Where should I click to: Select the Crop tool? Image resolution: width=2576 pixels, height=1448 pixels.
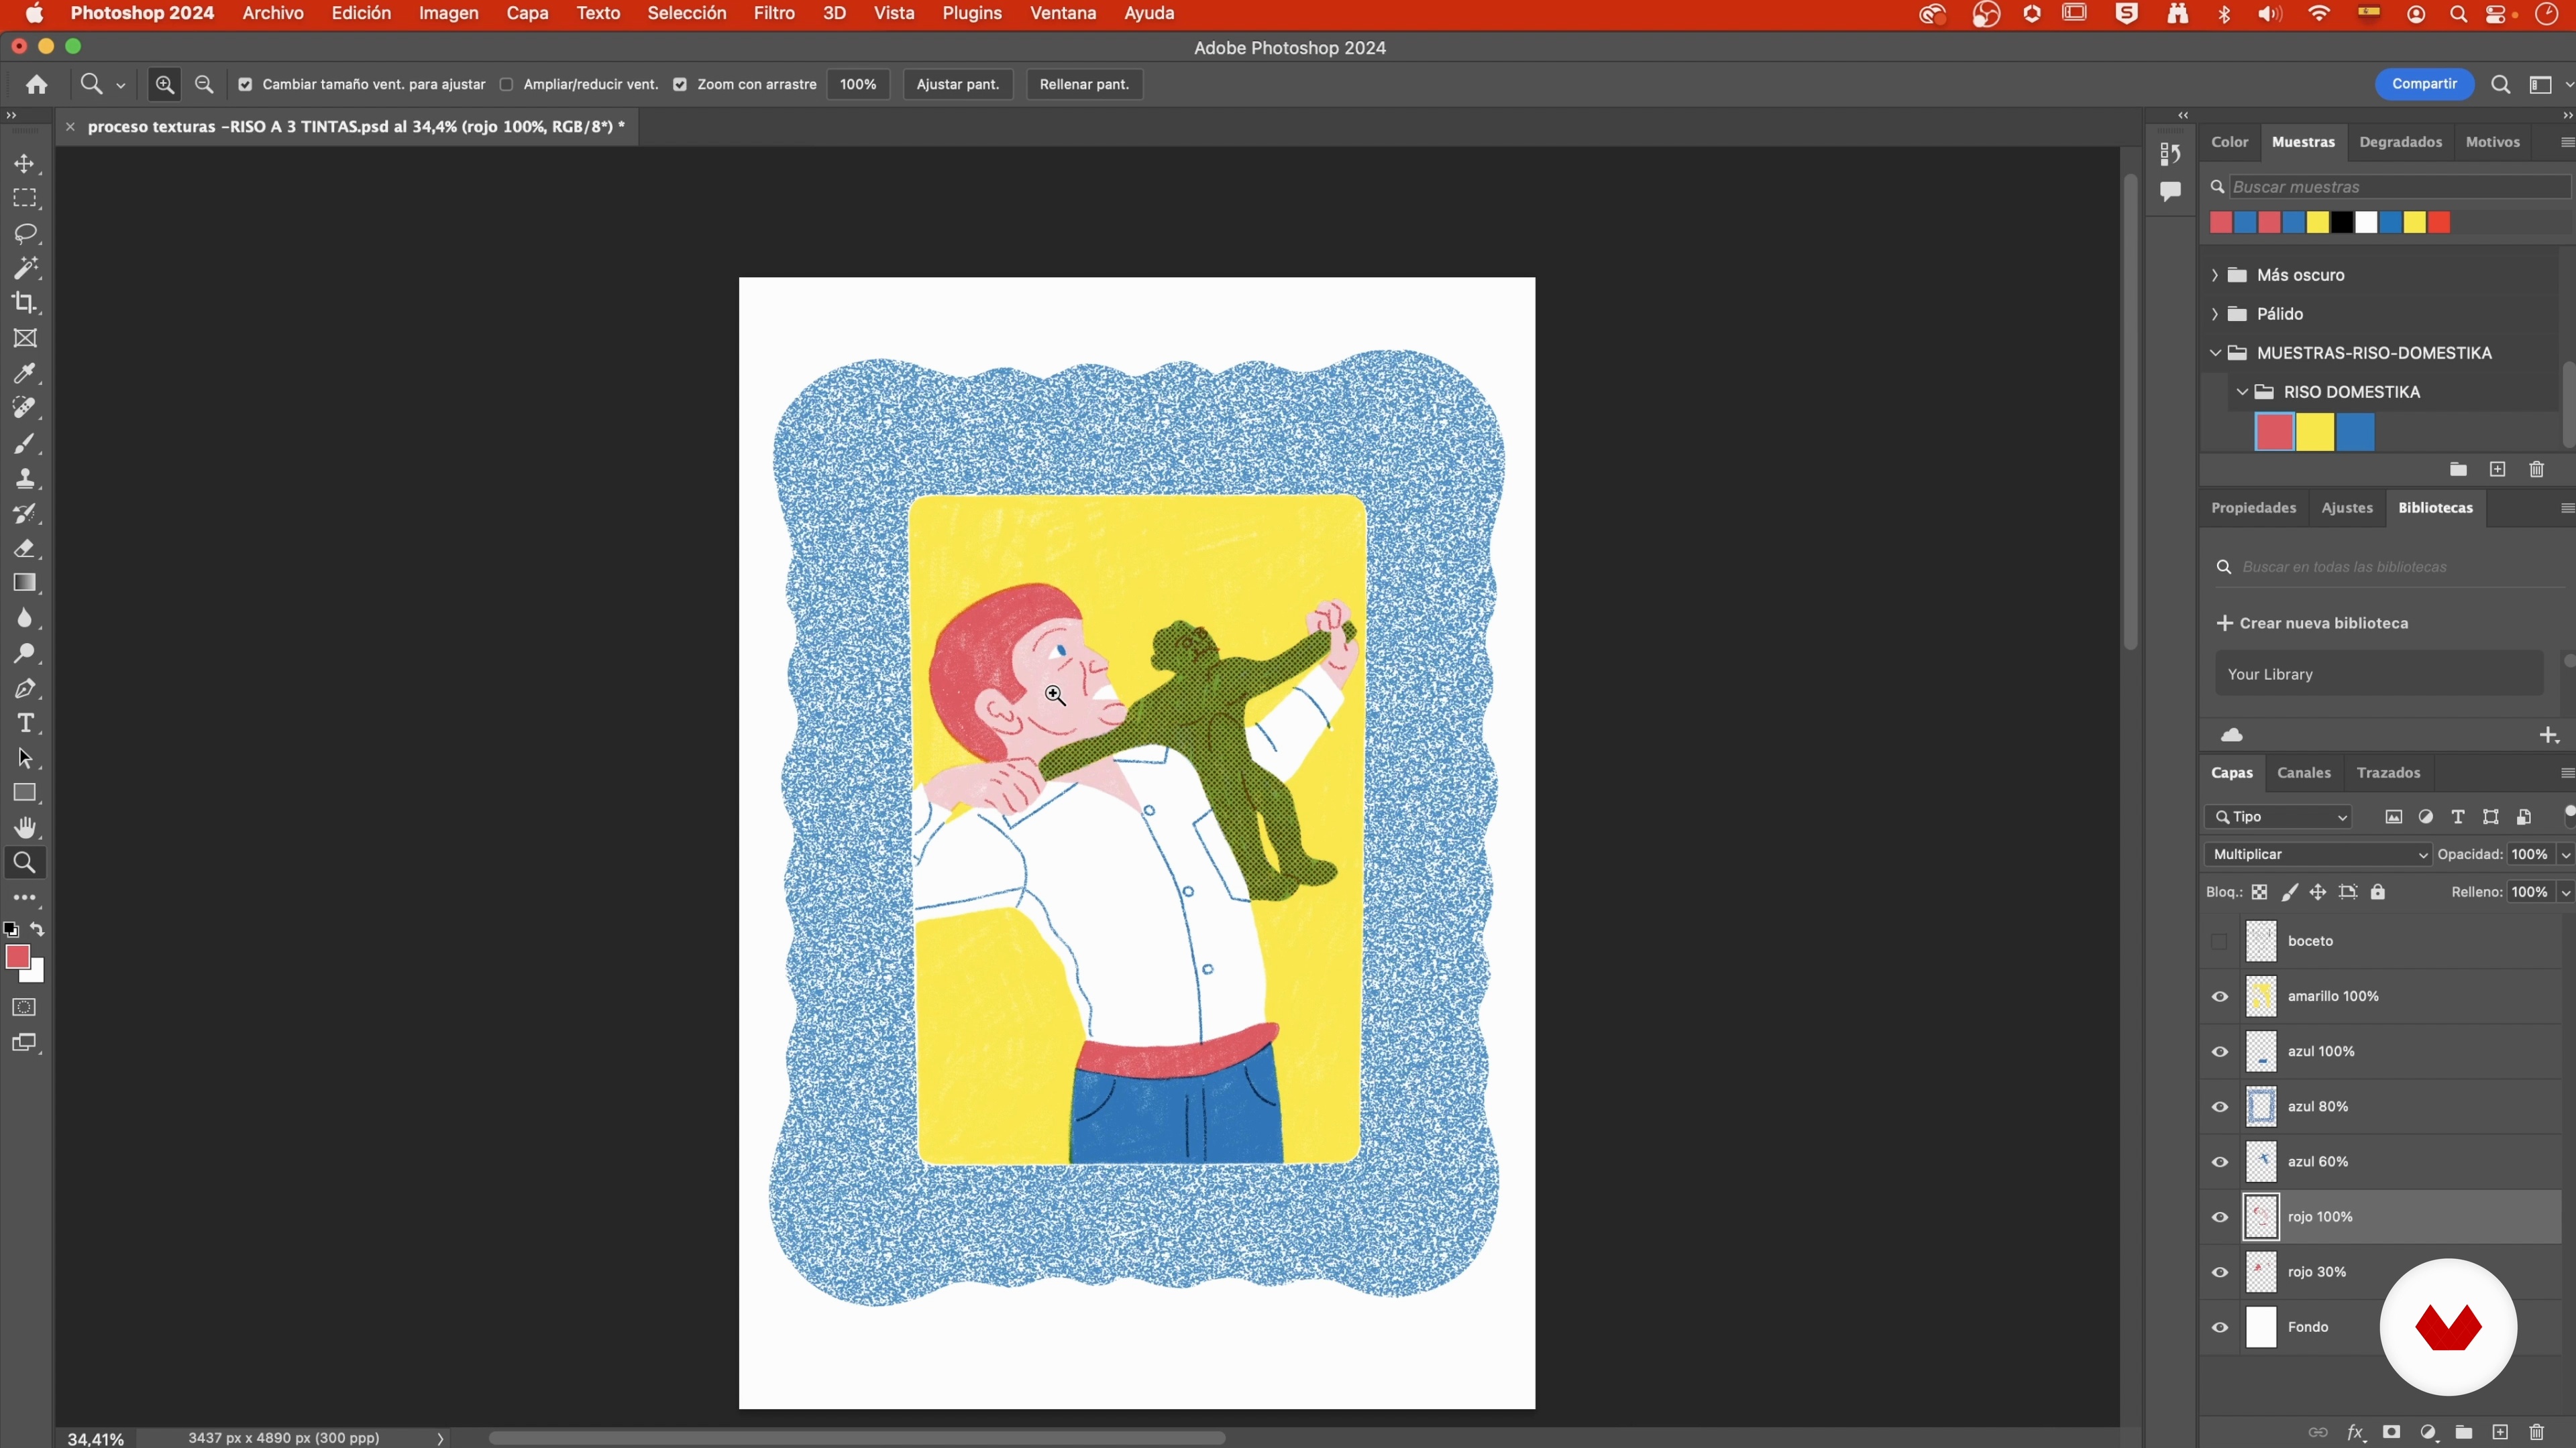click(25, 303)
